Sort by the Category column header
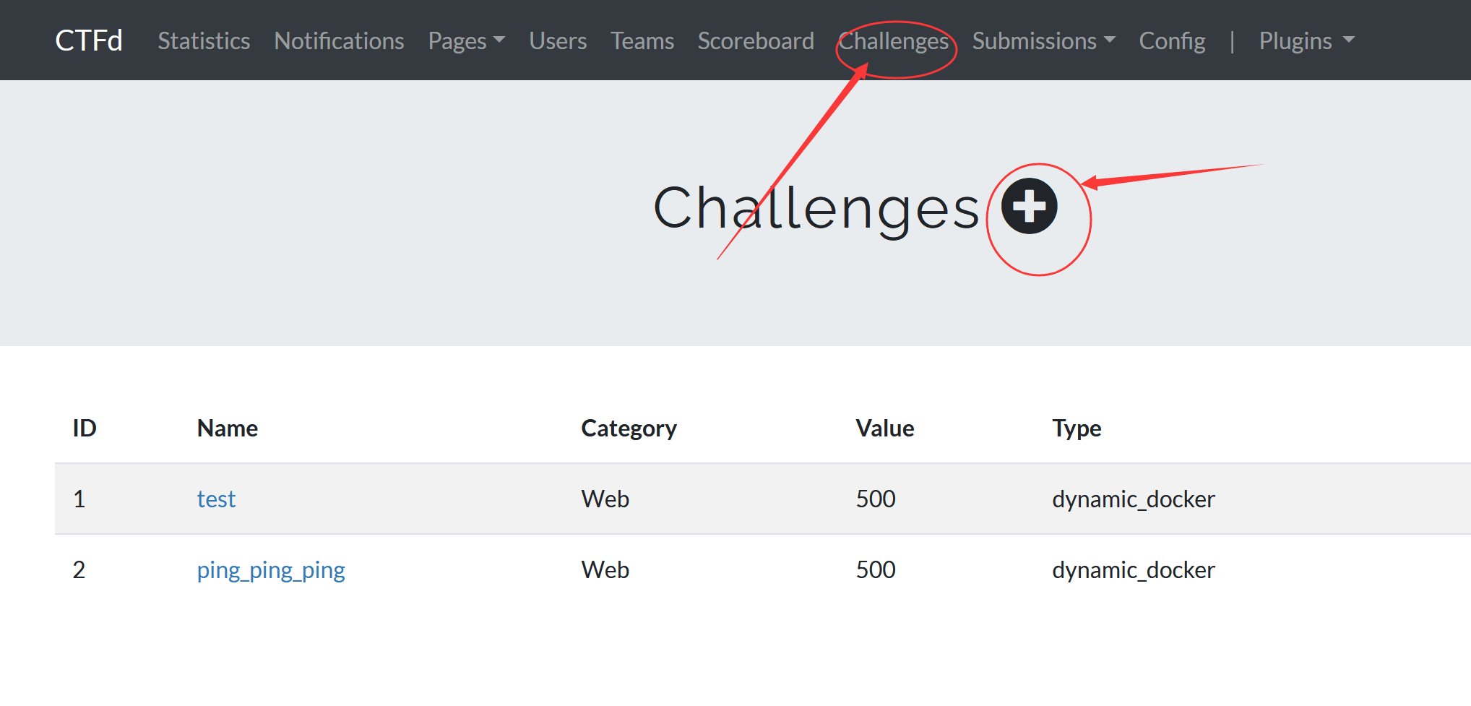 (629, 428)
